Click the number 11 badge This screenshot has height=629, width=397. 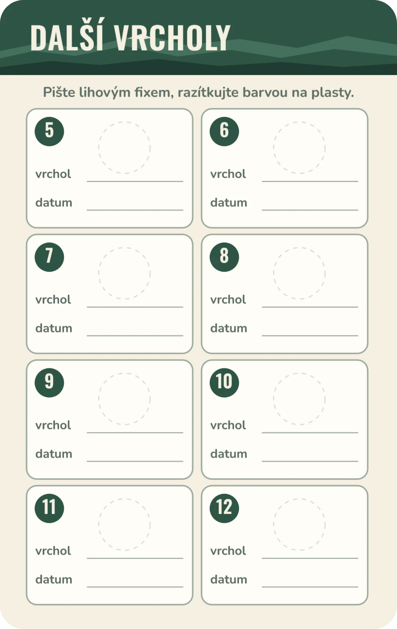point(49,509)
